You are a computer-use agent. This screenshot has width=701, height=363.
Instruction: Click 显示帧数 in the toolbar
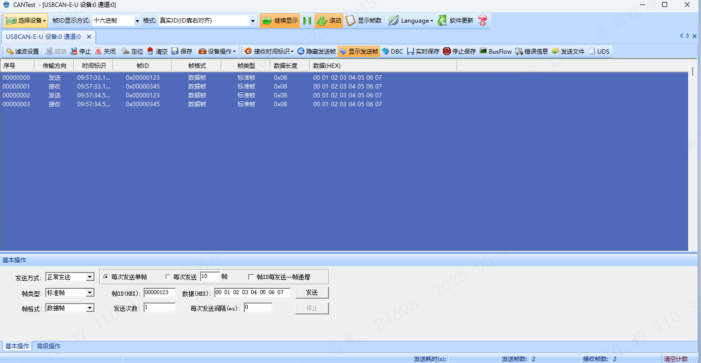[364, 21]
